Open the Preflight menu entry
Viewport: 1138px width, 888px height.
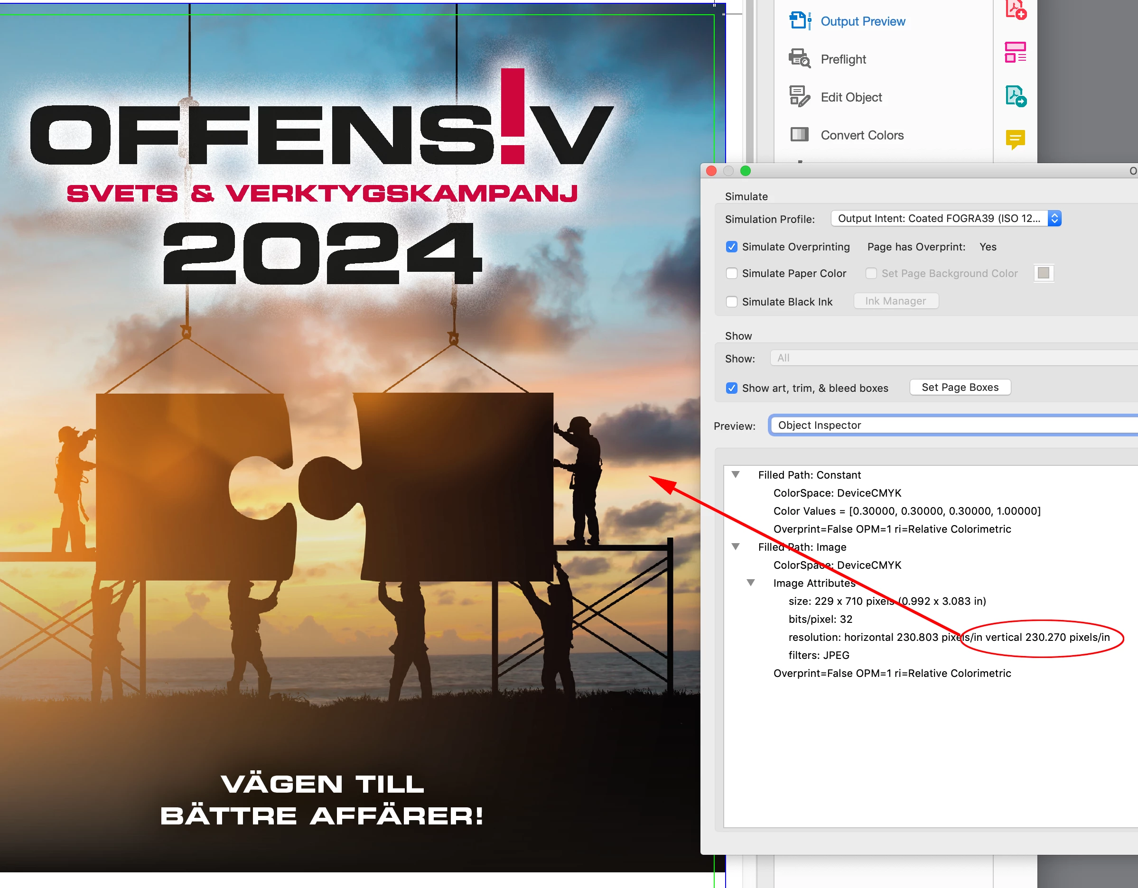click(843, 59)
